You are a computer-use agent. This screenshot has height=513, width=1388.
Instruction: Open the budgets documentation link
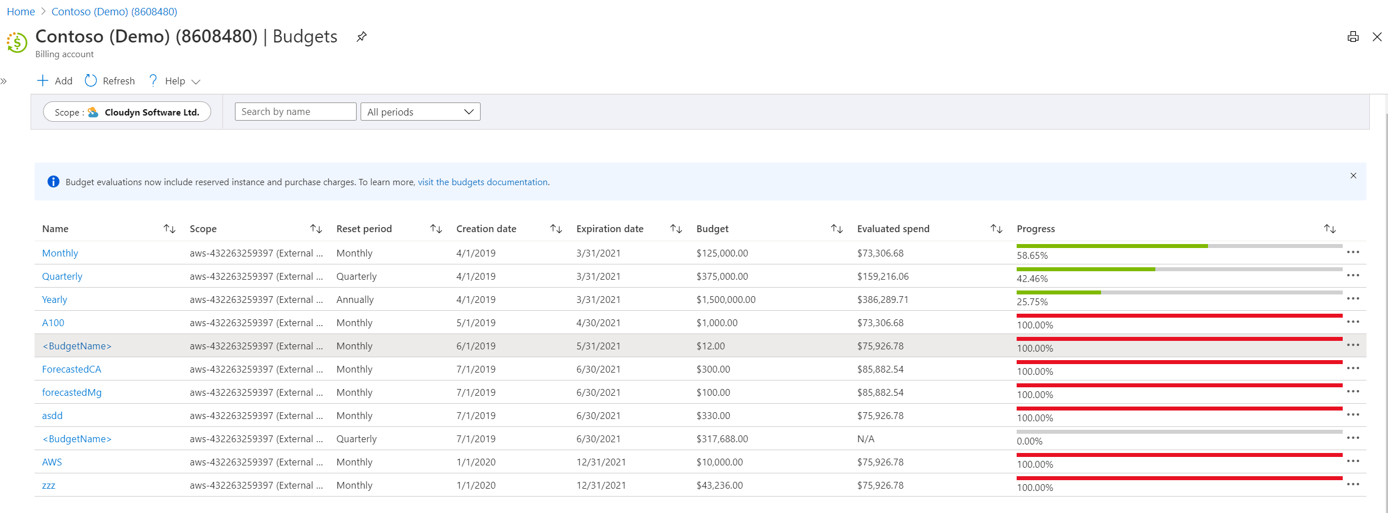[x=482, y=182]
